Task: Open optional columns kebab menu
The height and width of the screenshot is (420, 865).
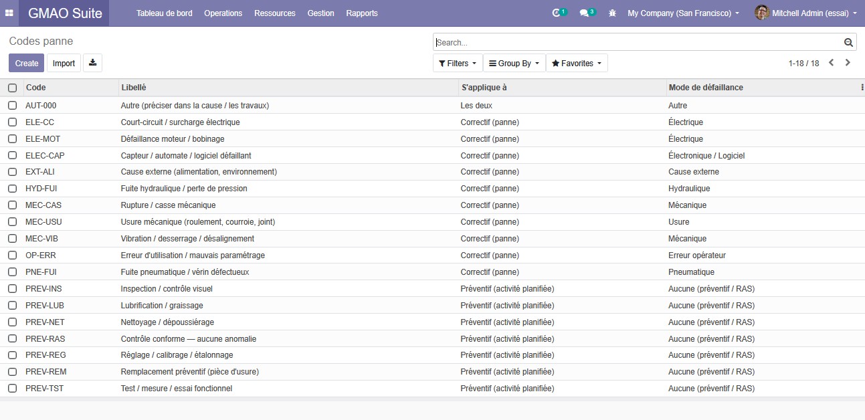Action: (862, 88)
